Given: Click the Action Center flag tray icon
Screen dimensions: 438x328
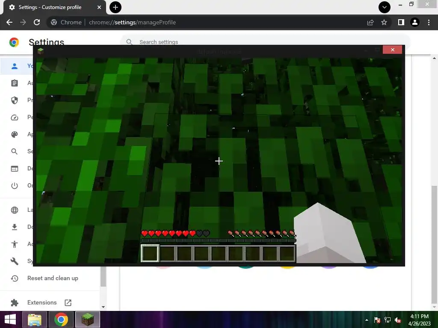Looking at the screenshot, I should click(377, 320).
